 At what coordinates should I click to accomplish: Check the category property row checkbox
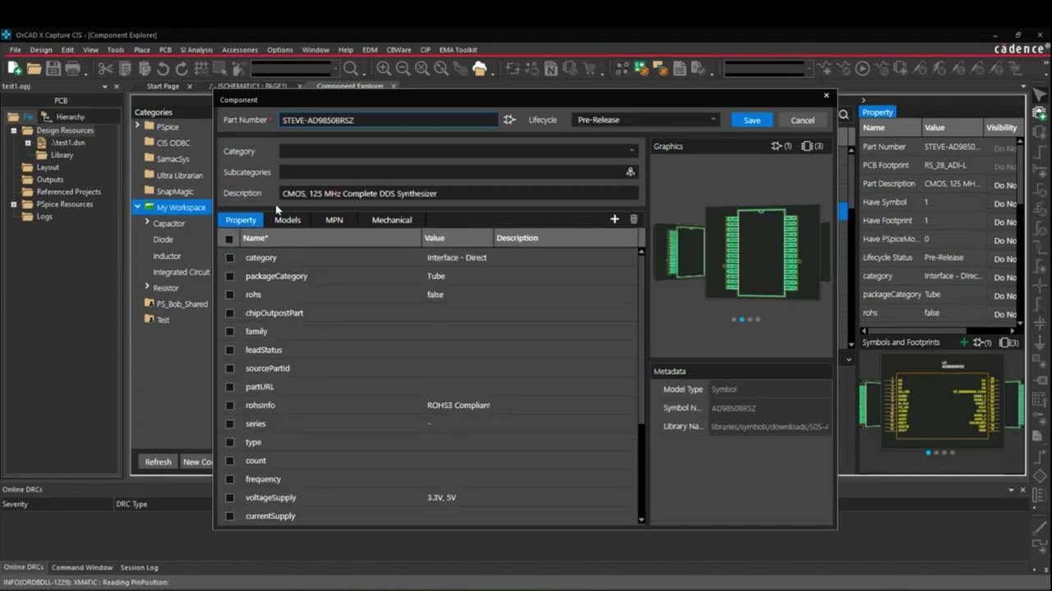(229, 258)
